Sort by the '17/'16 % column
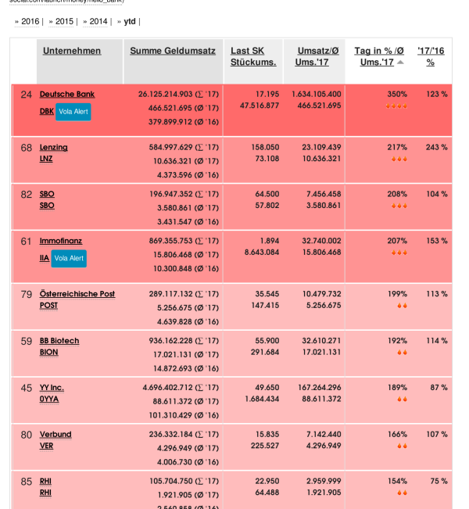Viewport: 469px width, 509px height. (x=431, y=56)
